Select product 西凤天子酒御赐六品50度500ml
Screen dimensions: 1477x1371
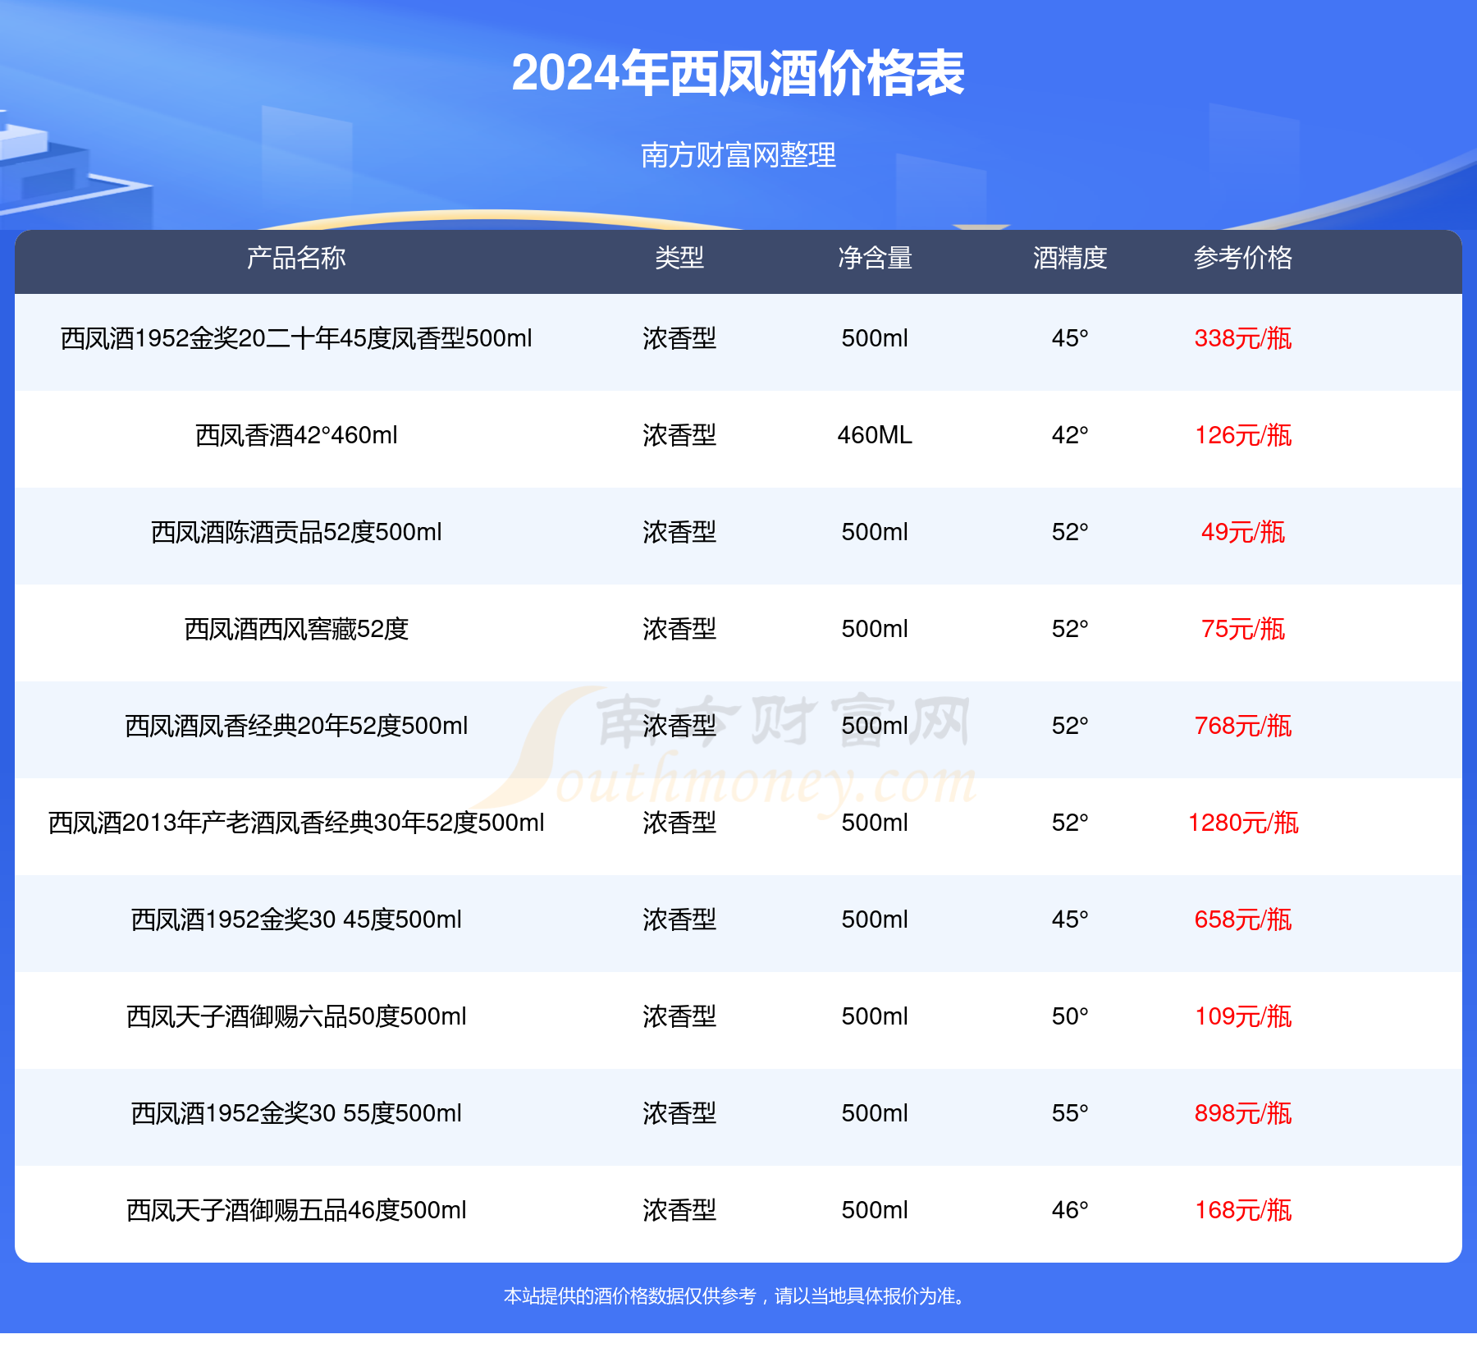pos(296,1016)
